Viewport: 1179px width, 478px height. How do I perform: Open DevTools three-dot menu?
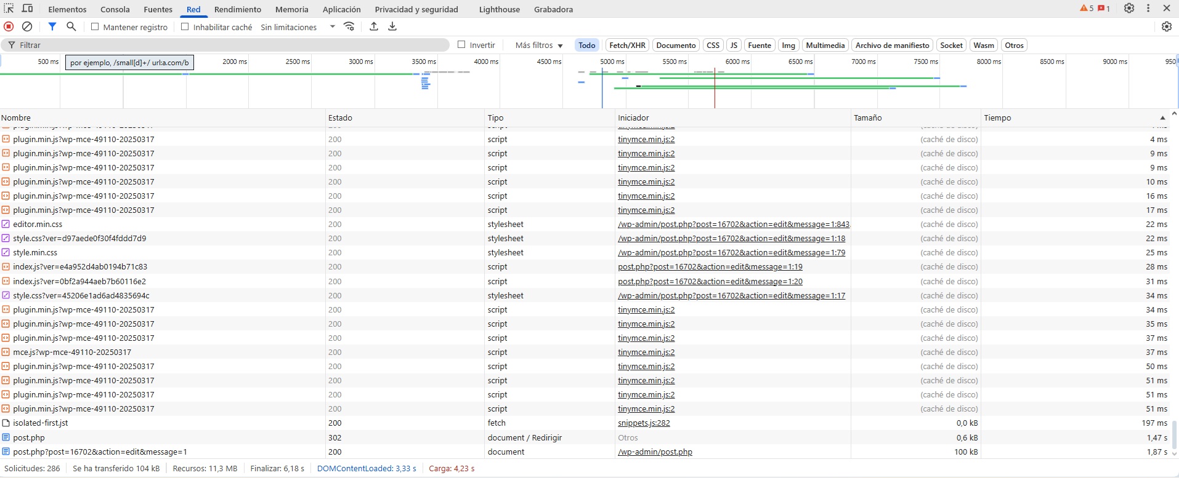coord(1148,9)
